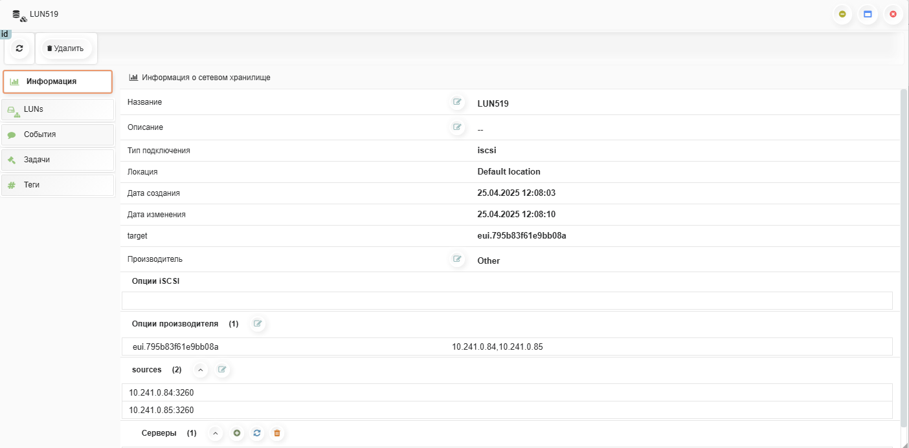The width and height of the screenshot is (909, 448).
Task: Open the LUNs tab
Action: pyautogui.click(x=58, y=110)
